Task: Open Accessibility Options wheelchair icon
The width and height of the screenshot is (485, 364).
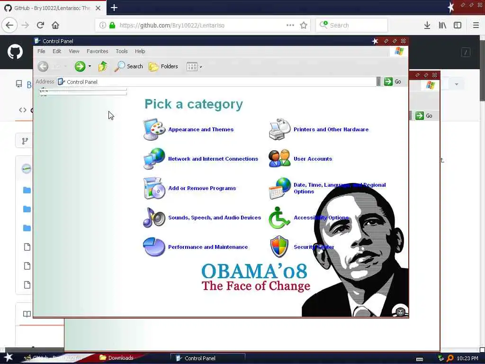Action: click(x=279, y=218)
